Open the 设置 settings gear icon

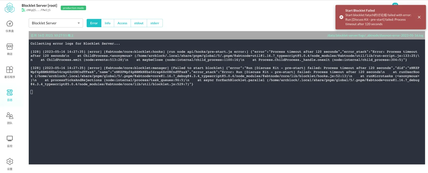pyautogui.click(x=10, y=162)
